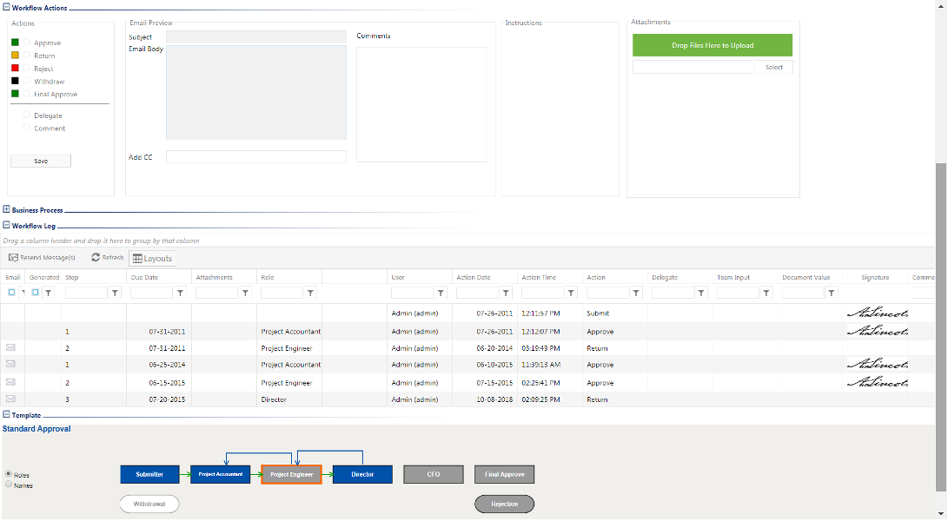Click the email envelope icon in the 07-31-2011 Project Engineer row

(11, 347)
